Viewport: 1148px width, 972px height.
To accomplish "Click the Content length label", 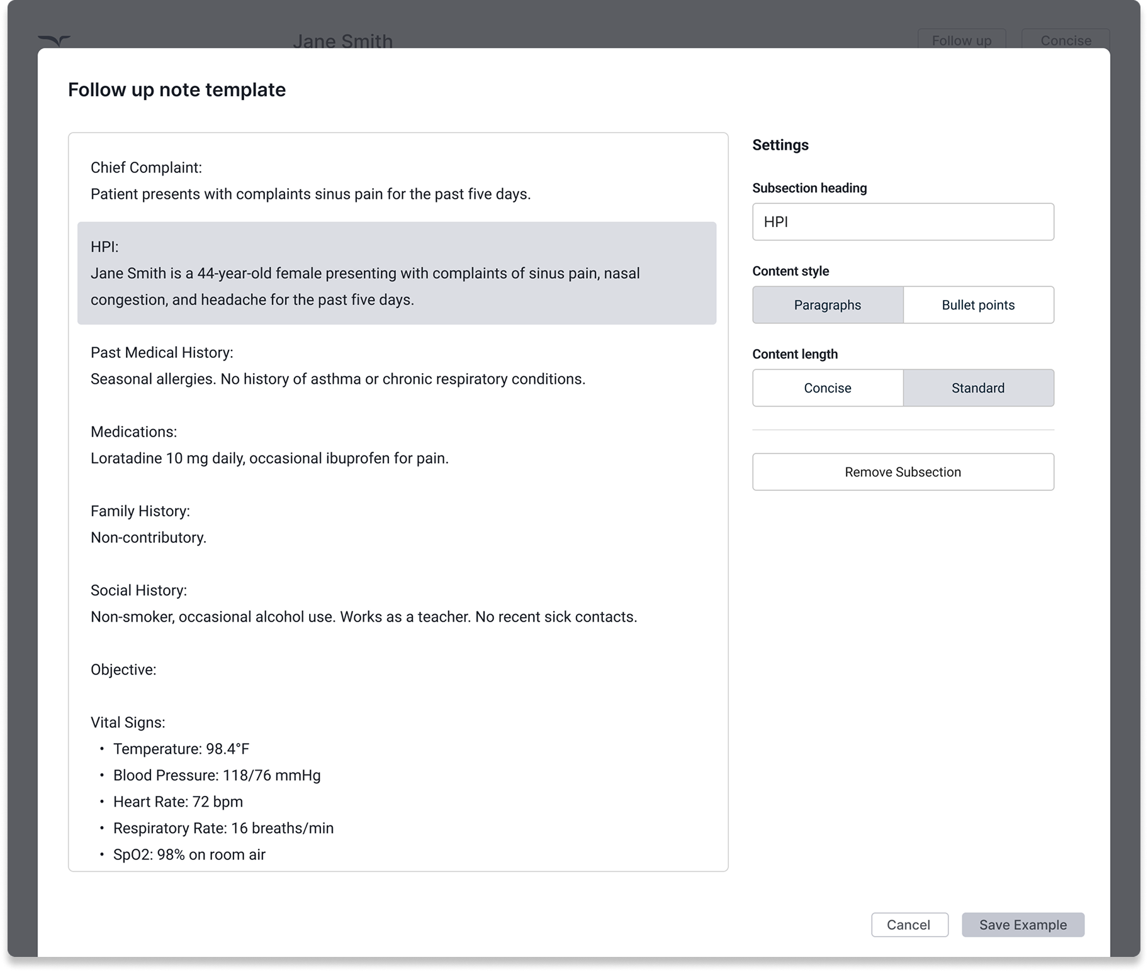I will coord(795,354).
